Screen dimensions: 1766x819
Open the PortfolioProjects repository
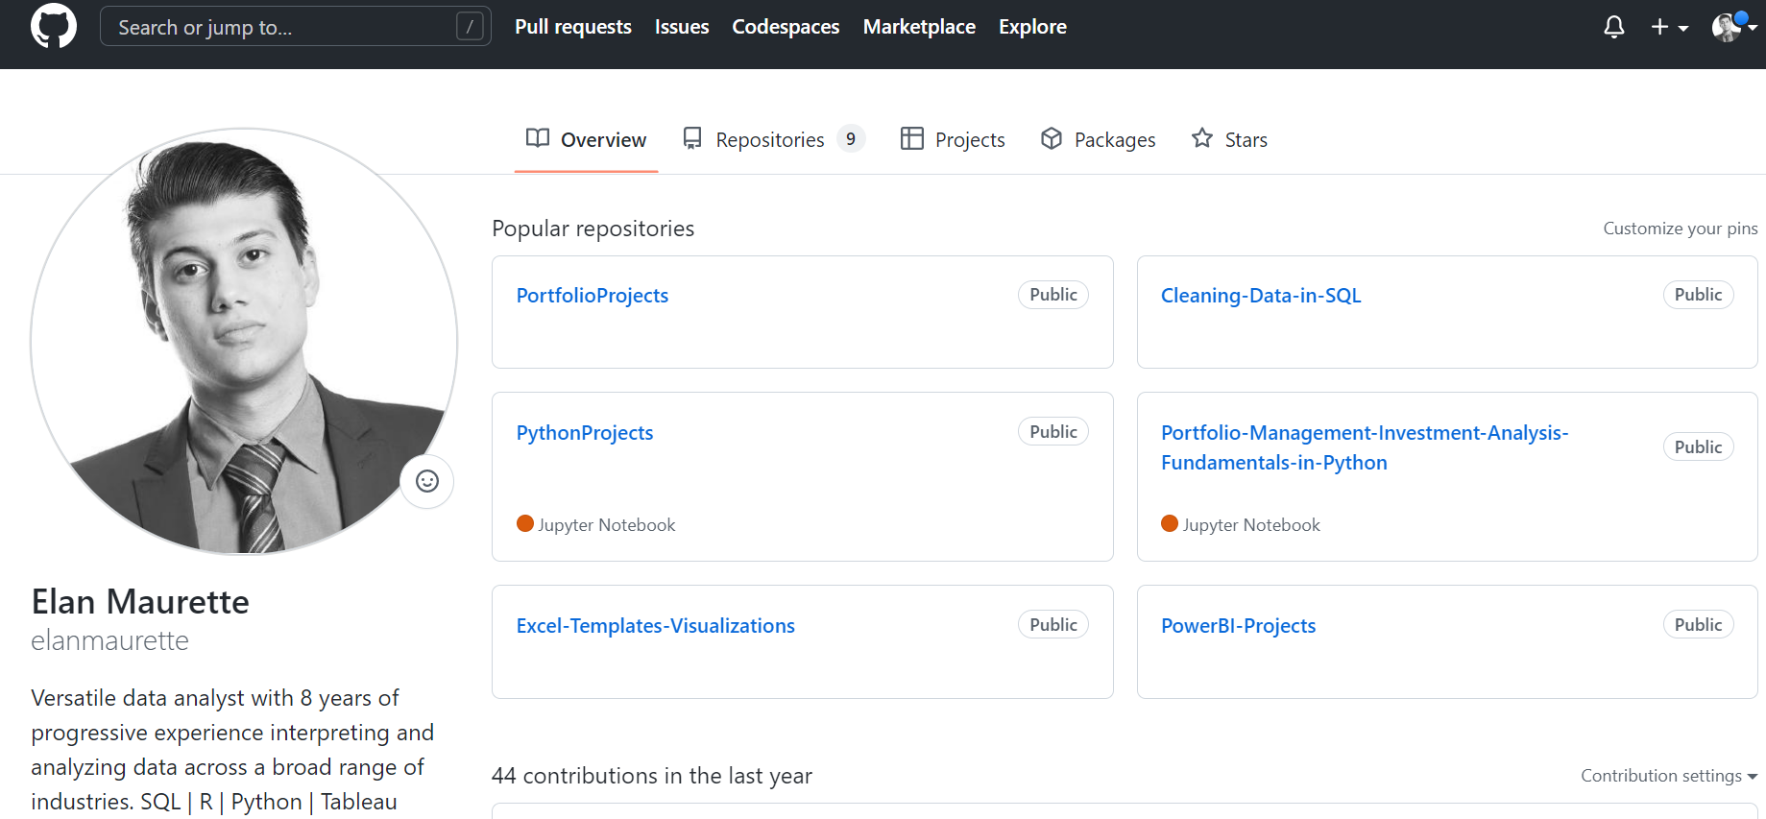pos(592,296)
